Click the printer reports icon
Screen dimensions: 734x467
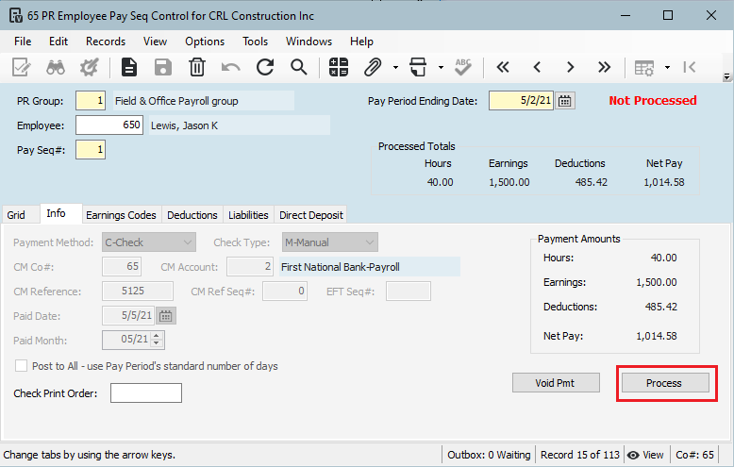pos(418,67)
